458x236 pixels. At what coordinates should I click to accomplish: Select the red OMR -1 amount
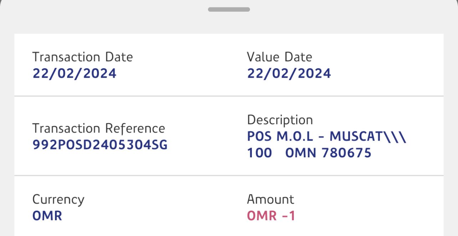click(x=271, y=216)
